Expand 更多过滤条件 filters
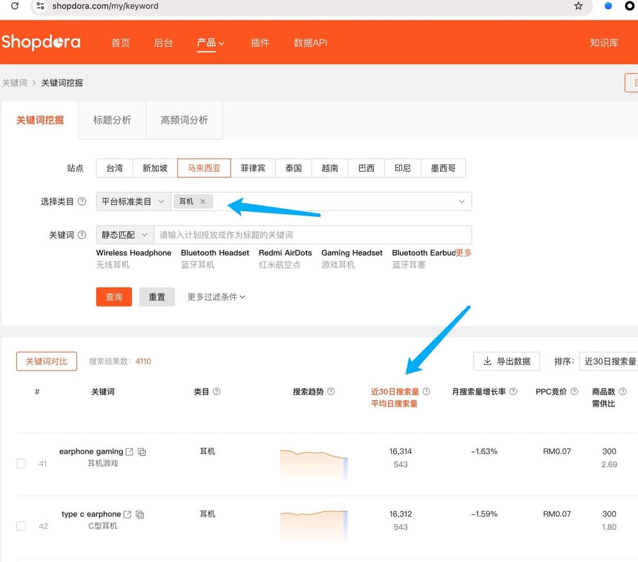Screen dimensions: 638x562 click(216, 297)
